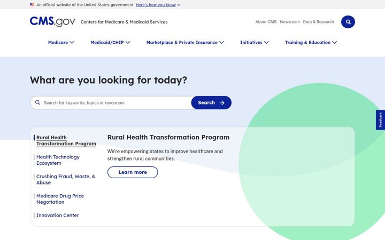Screen dimensions: 385x240
Task: Expand Marketplace & Private Insurance menu
Action: click(185, 42)
